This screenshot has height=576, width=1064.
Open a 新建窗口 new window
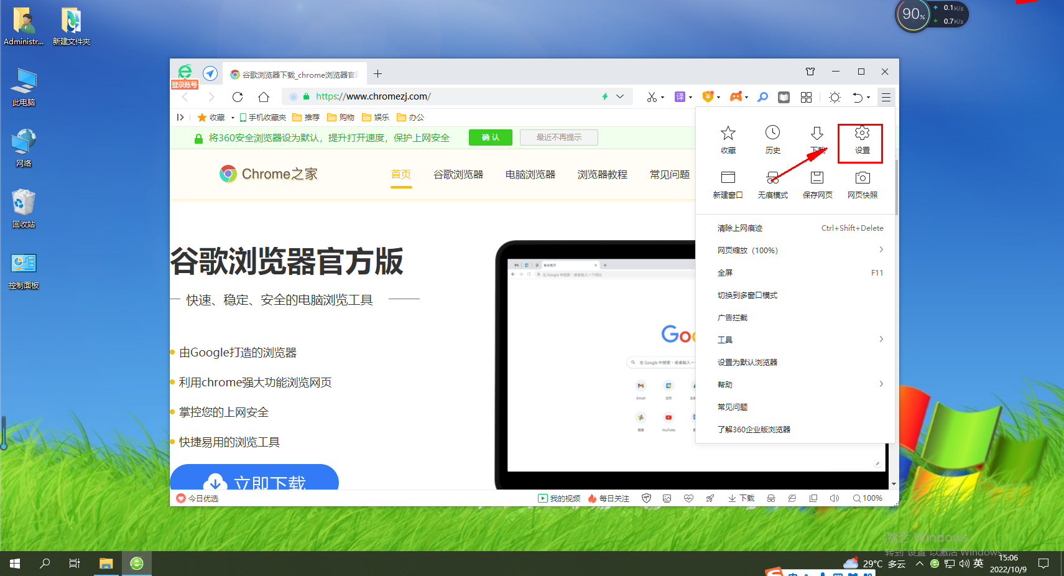pyautogui.click(x=728, y=185)
